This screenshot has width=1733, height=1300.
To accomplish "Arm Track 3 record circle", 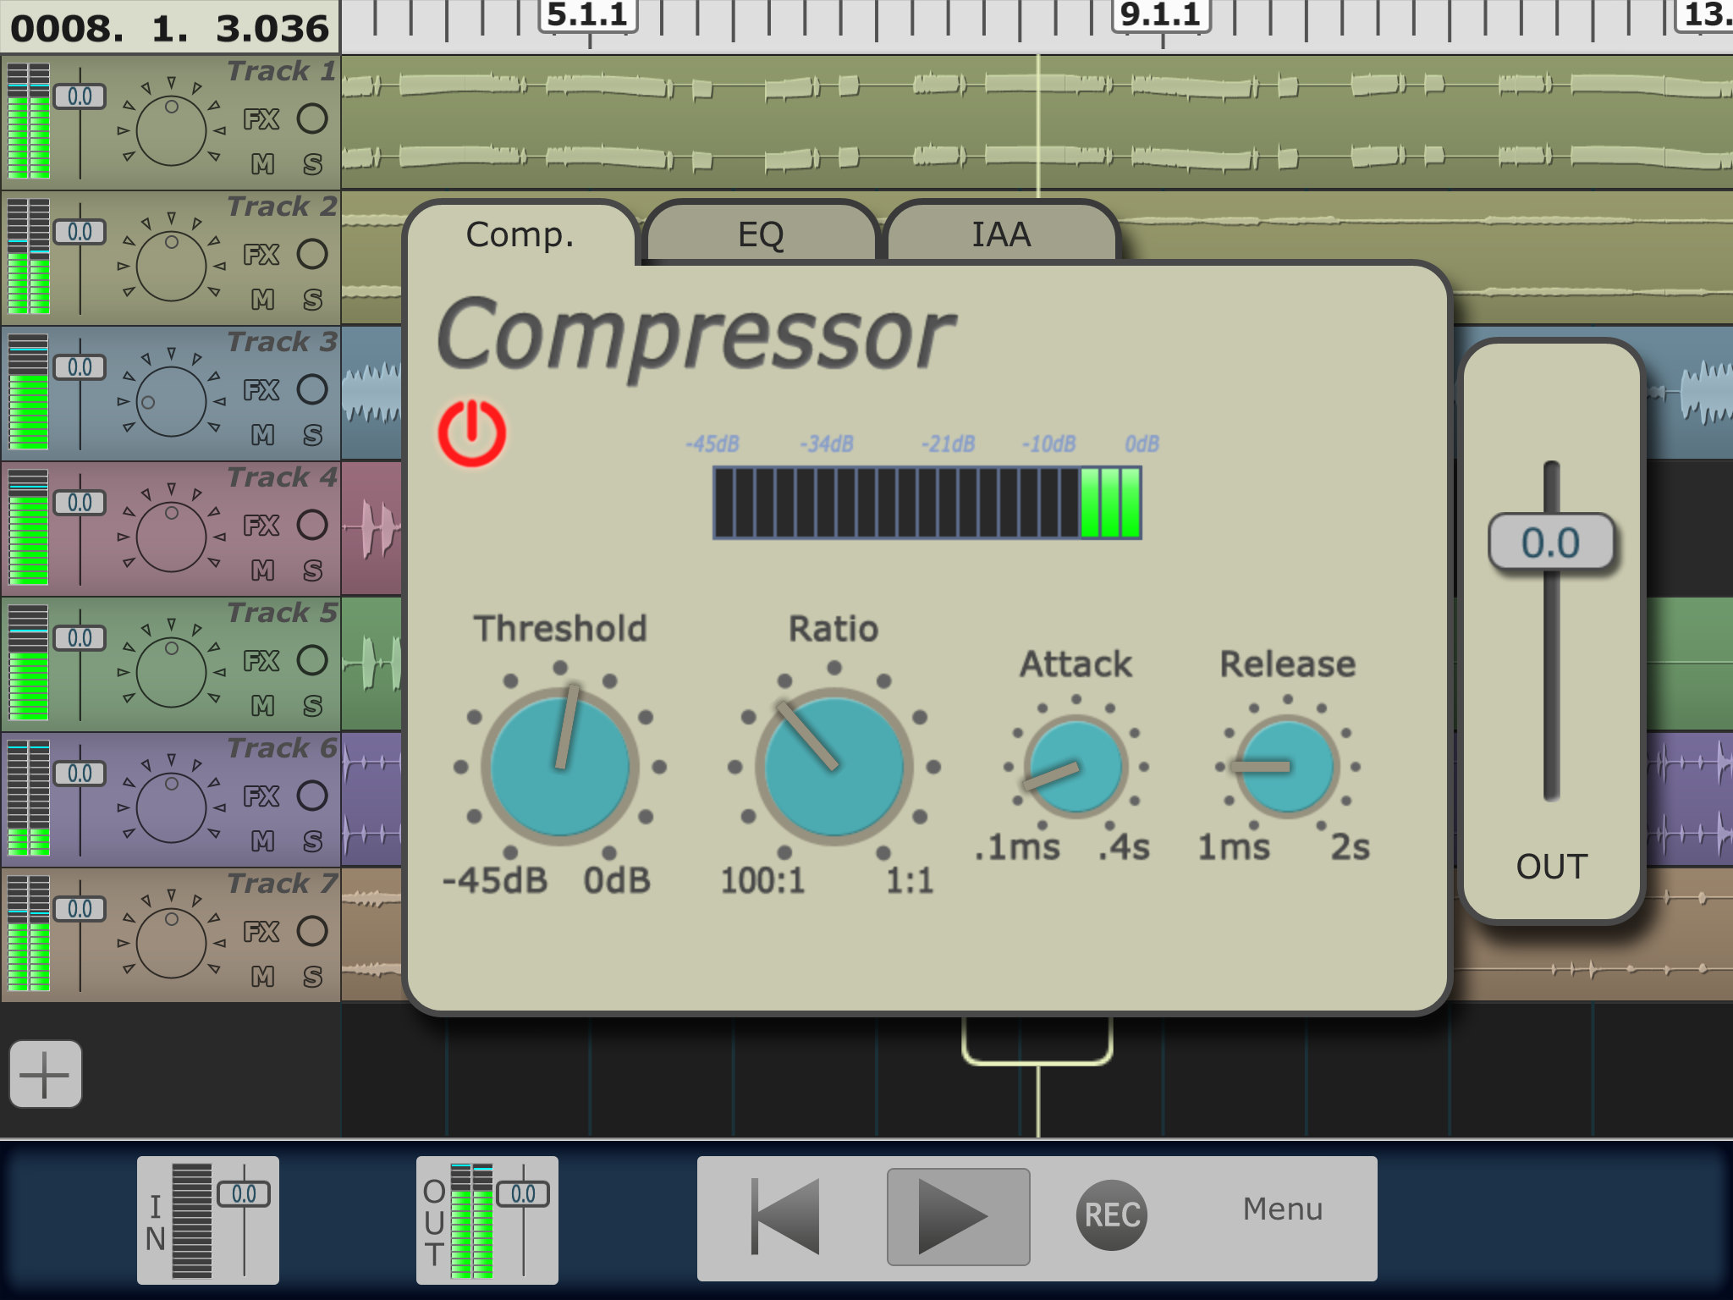I will (312, 389).
